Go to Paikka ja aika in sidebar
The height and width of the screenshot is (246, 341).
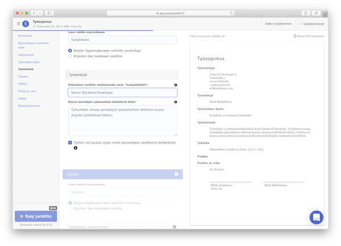coord(27,91)
